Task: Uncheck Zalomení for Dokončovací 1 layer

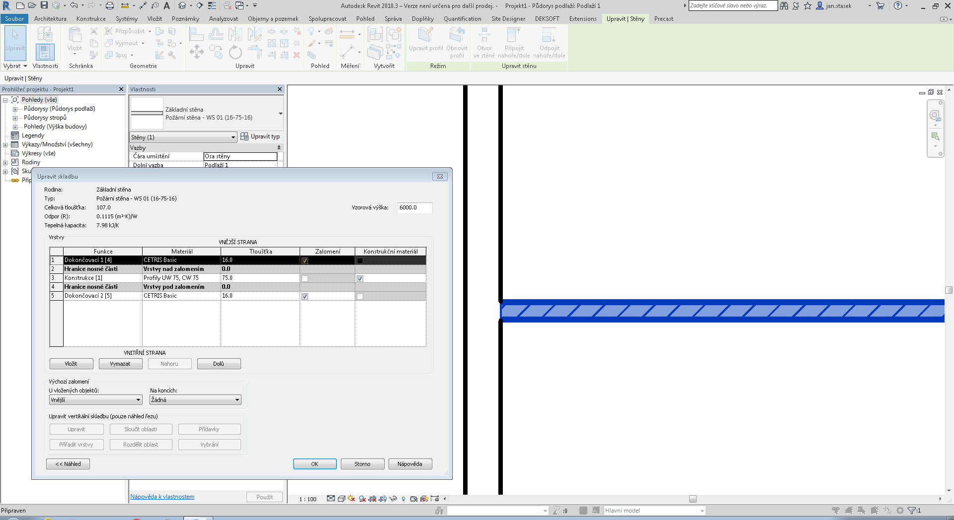Action: coord(305,260)
